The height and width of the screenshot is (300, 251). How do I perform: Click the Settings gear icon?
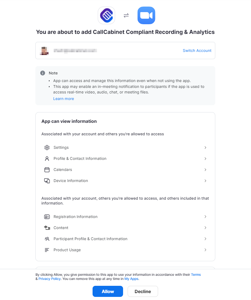tap(47, 147)
